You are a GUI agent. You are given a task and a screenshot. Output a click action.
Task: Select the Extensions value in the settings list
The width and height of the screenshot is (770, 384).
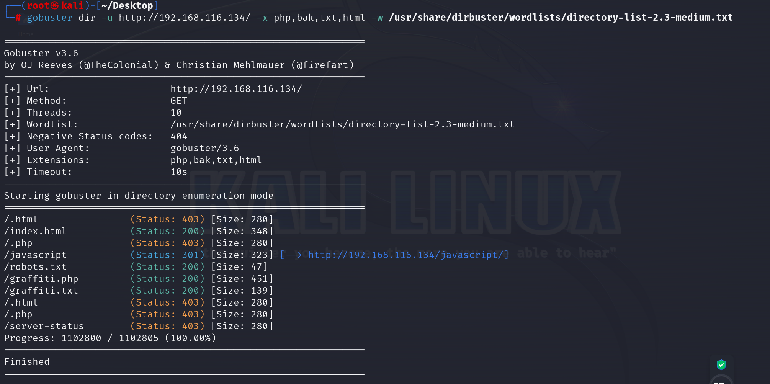tap(216, 160)
